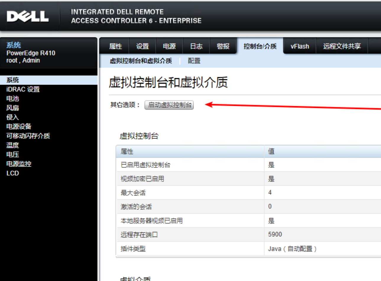Image resolution: width=381 pixels, height=281 pixels.
Task: Select LCD in the sidebar
Action: [13, 173]
